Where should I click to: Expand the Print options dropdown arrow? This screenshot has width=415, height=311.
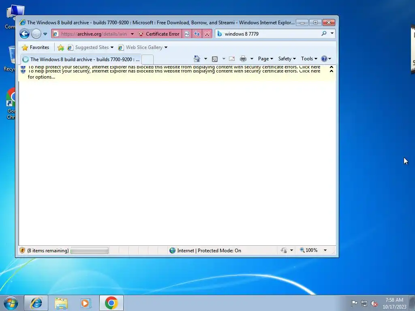tap(252, 59)
